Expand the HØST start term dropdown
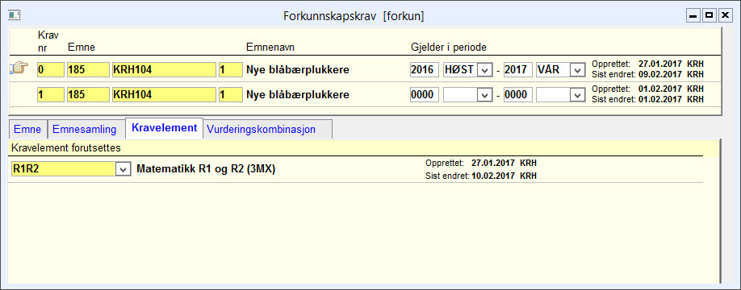The height and width of the screenshot is (290, 741). [x=485, y=70]
